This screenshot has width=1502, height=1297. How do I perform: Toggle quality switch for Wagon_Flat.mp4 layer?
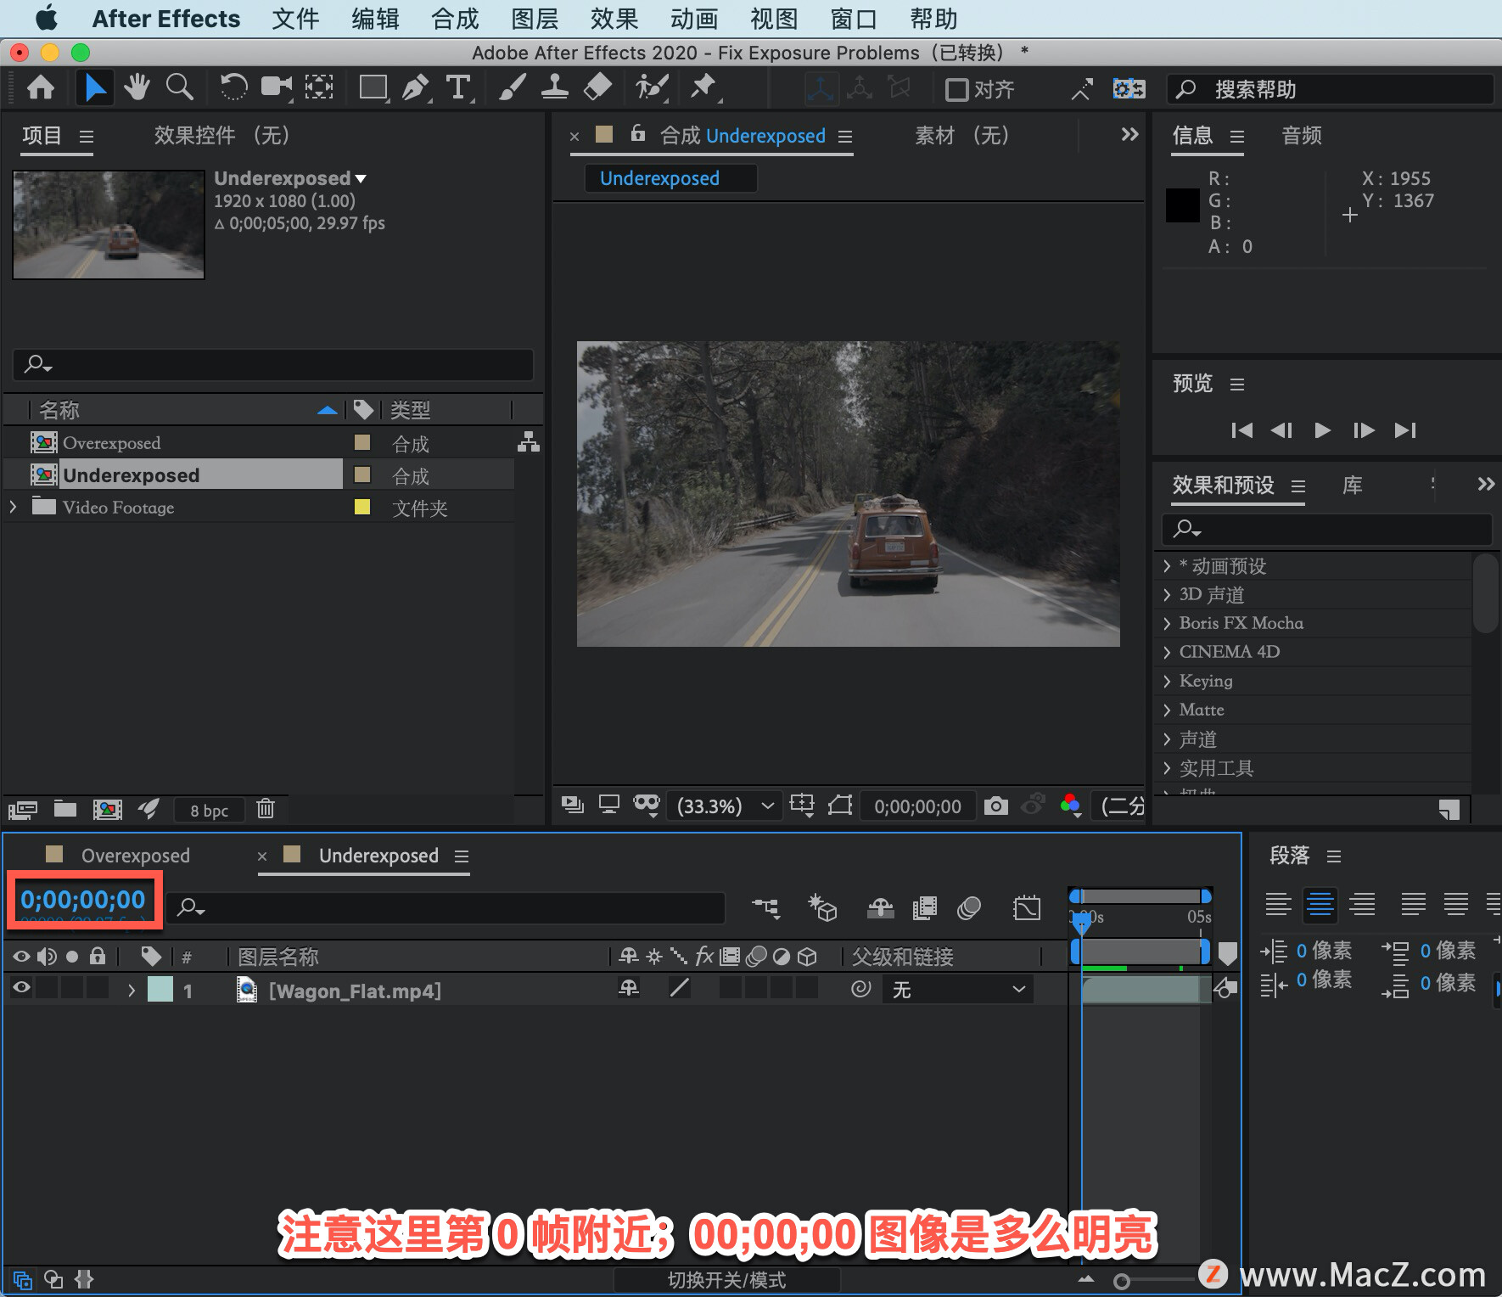[x=680, y=987]
